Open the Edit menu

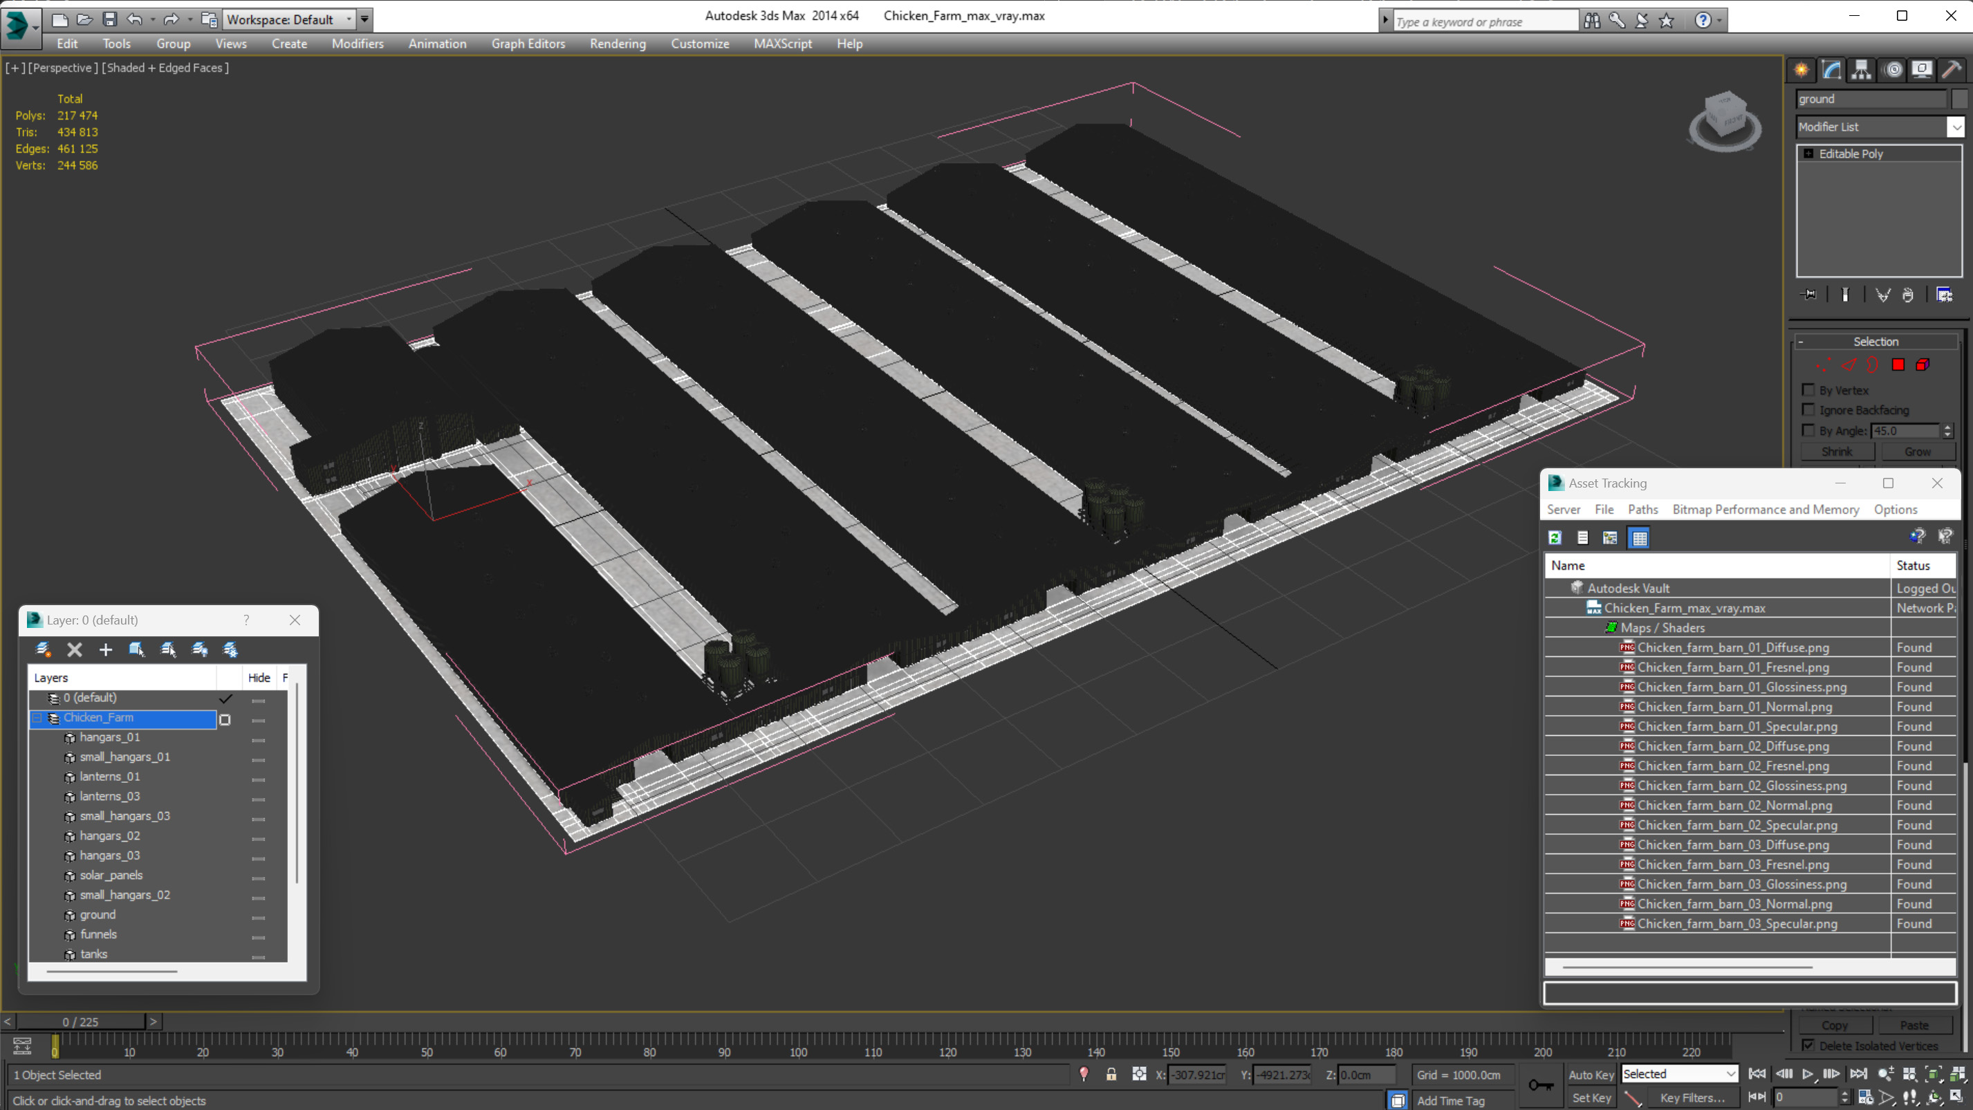pyautogui.click(x=66, y=44)
